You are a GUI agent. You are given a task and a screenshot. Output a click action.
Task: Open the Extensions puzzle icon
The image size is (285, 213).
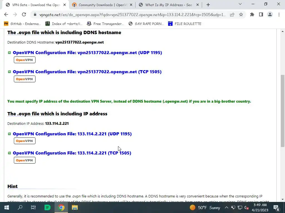click(252, 14)
